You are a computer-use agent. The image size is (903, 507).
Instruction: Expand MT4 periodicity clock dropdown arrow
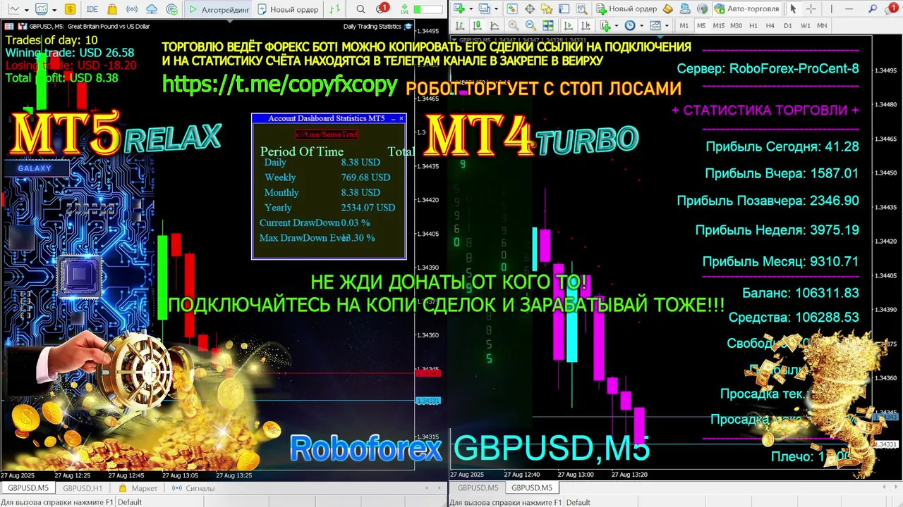642,26
